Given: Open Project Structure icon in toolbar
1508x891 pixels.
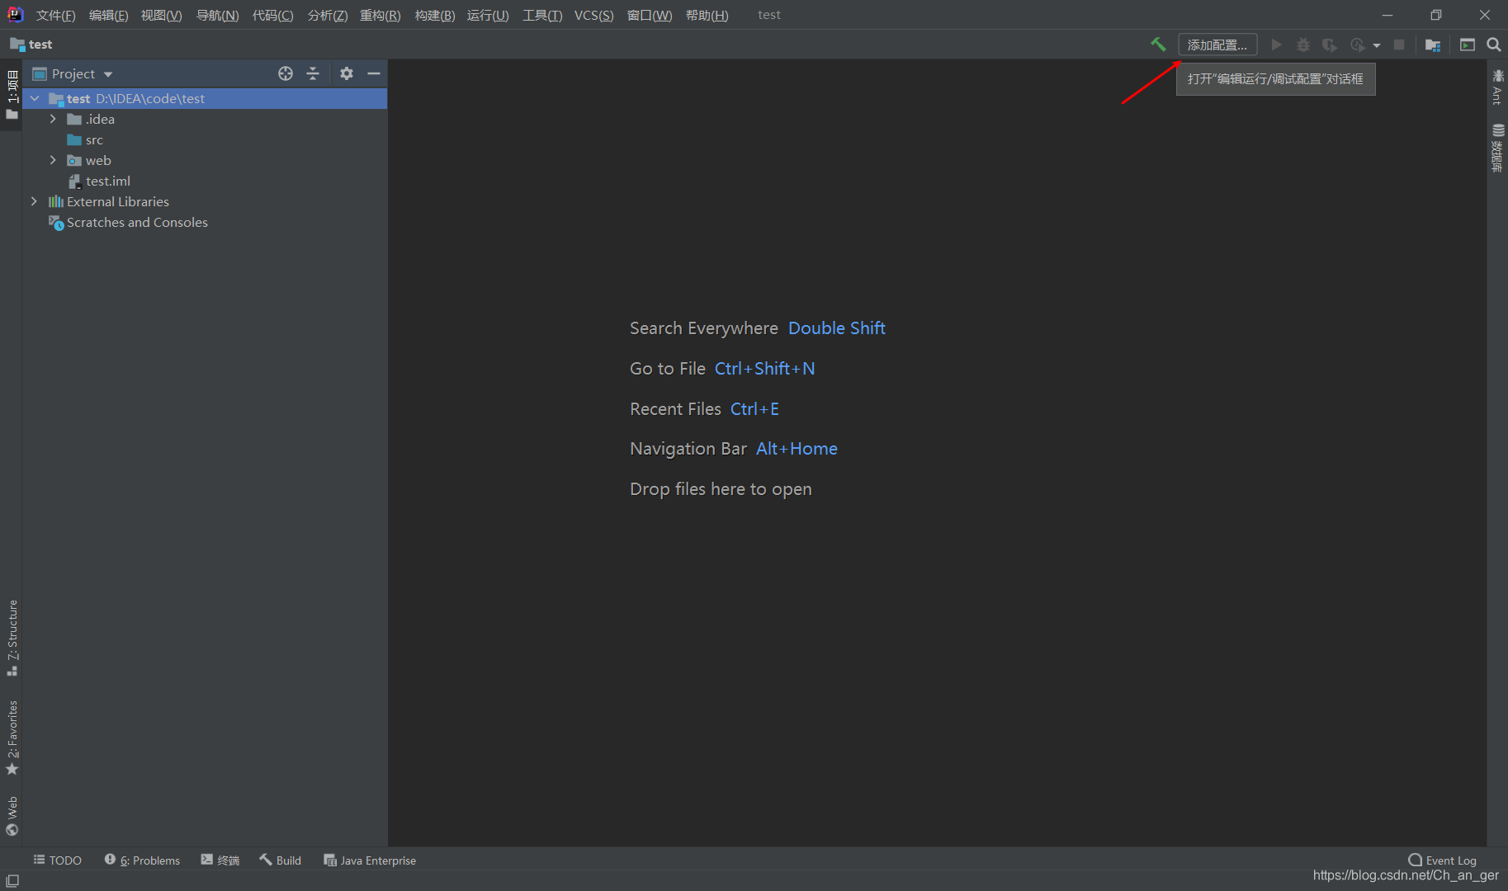Looking at the screenshot, I should click(1433, 45).
